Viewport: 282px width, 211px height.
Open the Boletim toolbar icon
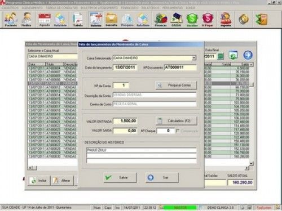[96, 19]
